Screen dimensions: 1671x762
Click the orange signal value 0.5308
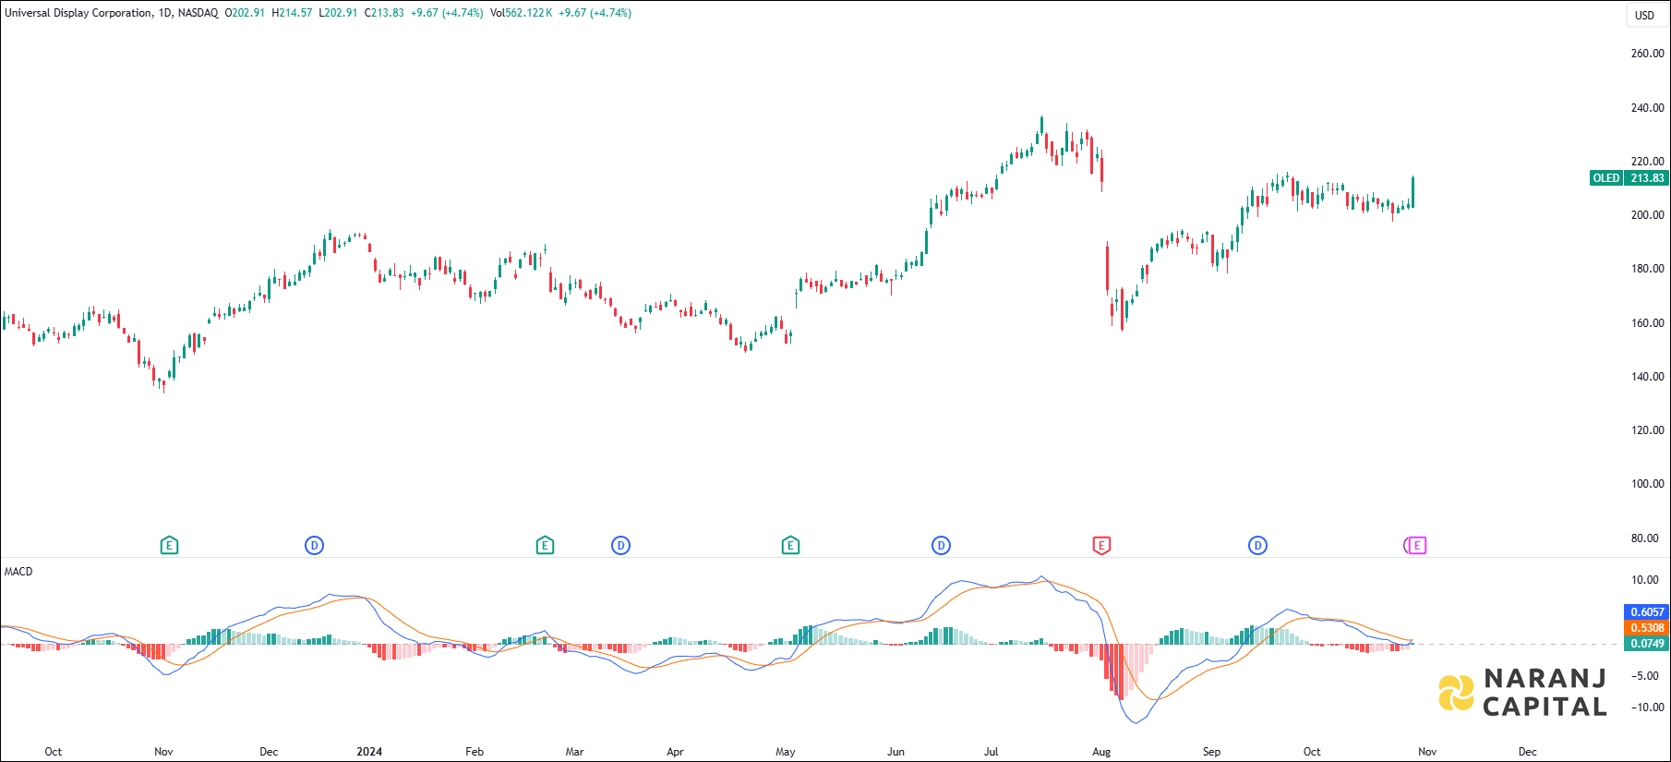tap(1647, 628)
